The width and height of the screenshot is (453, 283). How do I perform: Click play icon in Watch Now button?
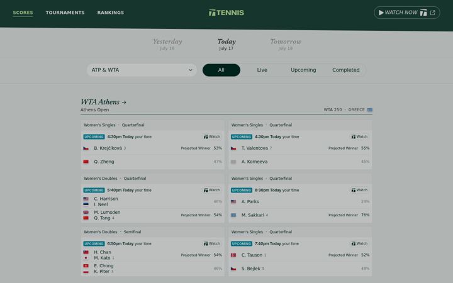pyautogui.click(x=381, y=13)
